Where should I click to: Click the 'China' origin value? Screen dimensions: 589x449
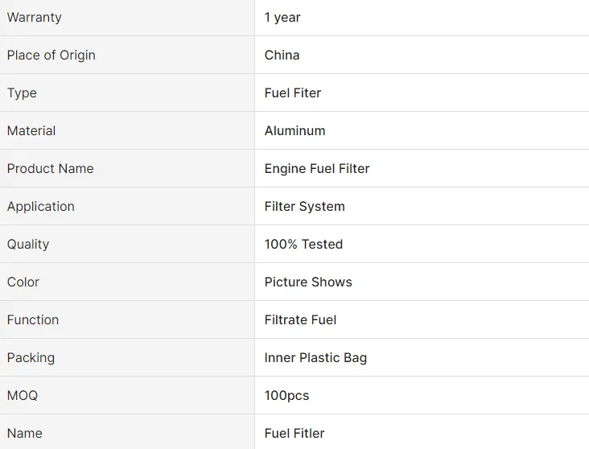pos(282,55)
